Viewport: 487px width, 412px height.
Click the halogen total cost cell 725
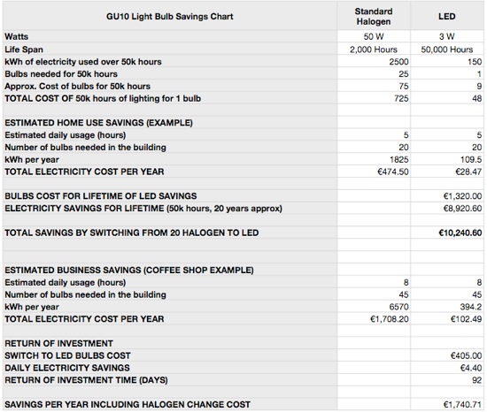(x=374, y=98)
